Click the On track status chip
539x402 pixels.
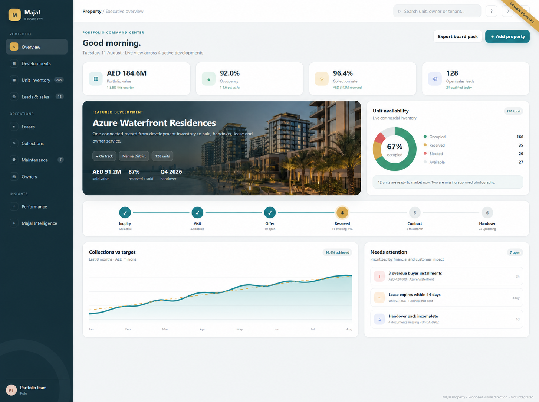coord(105,156)
